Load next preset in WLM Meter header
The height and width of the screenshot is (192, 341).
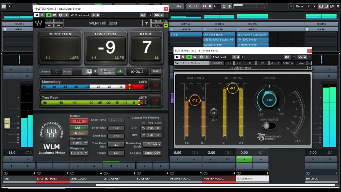coord(98,15)
